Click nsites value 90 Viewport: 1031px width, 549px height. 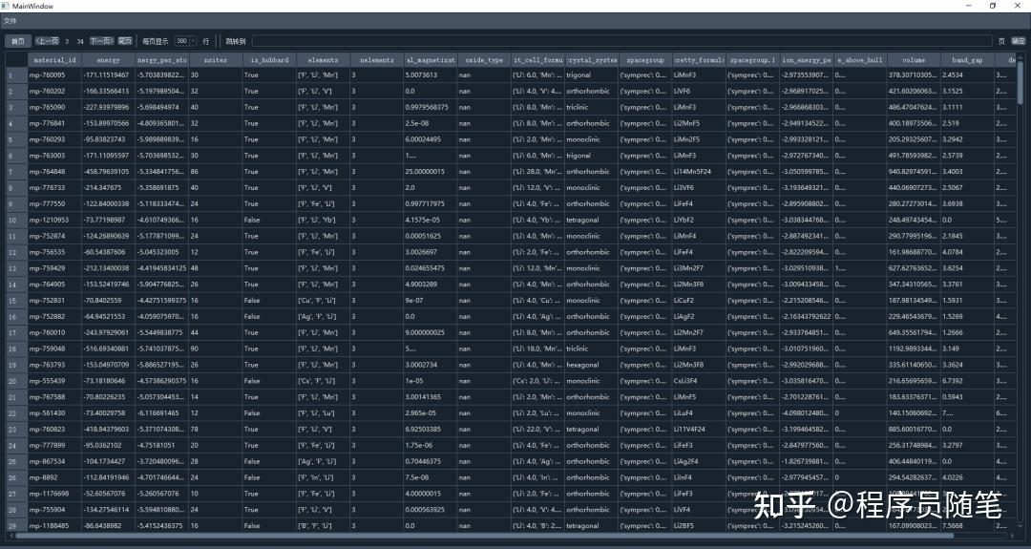[216, 349]
